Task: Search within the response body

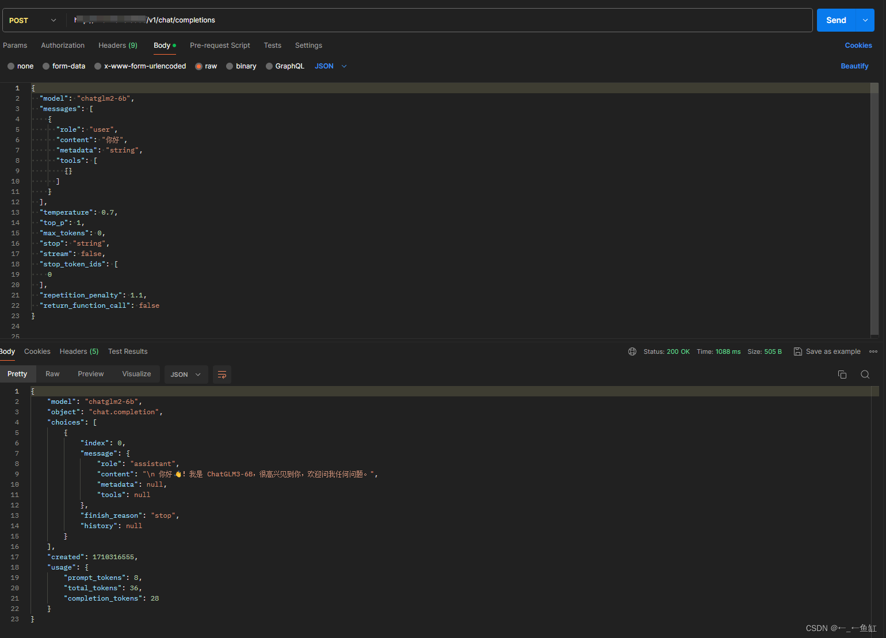Action: (x=865, y=374)
